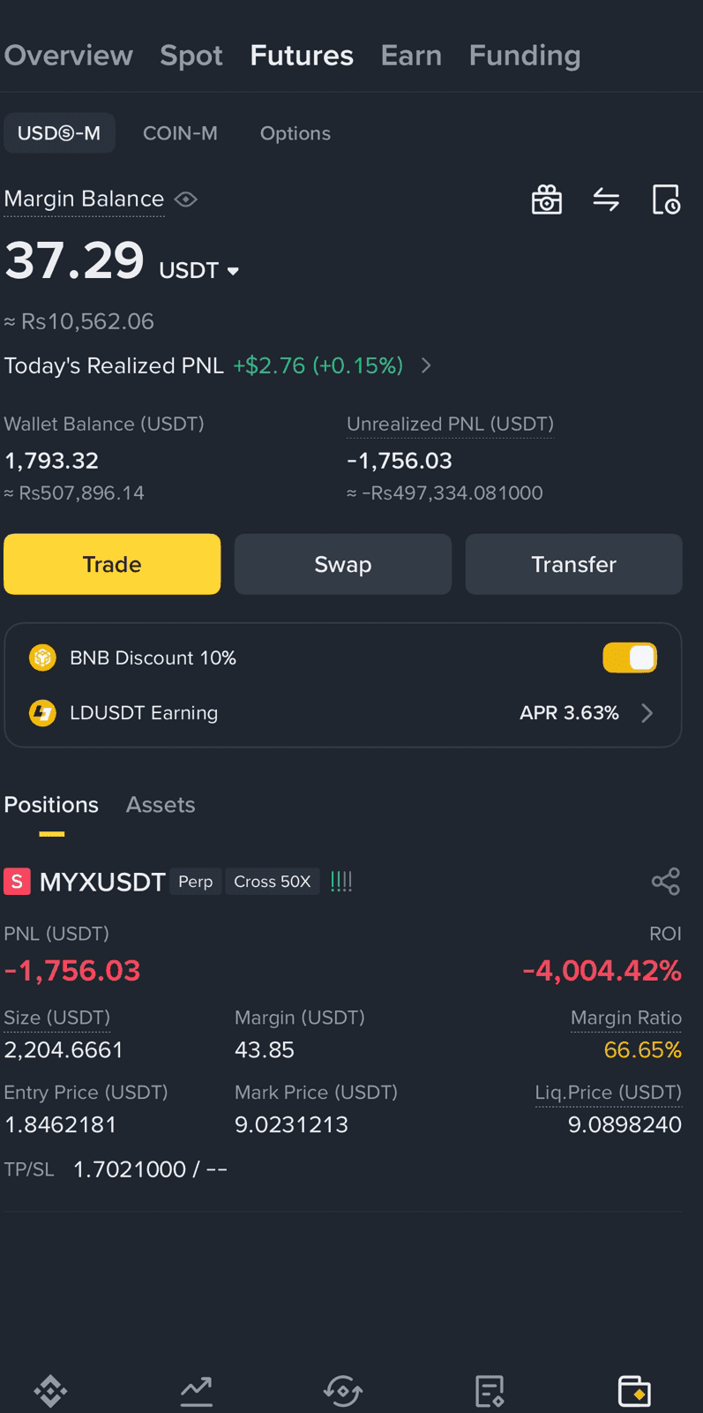
Task: Tap the yellow Trade button
Action: (112, 564)
